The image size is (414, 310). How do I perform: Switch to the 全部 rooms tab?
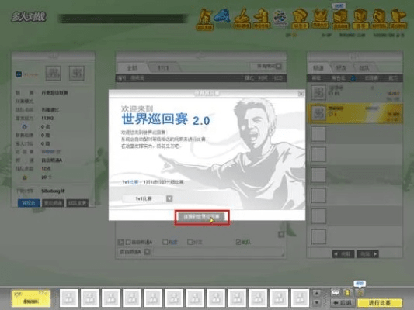point(132,68)
